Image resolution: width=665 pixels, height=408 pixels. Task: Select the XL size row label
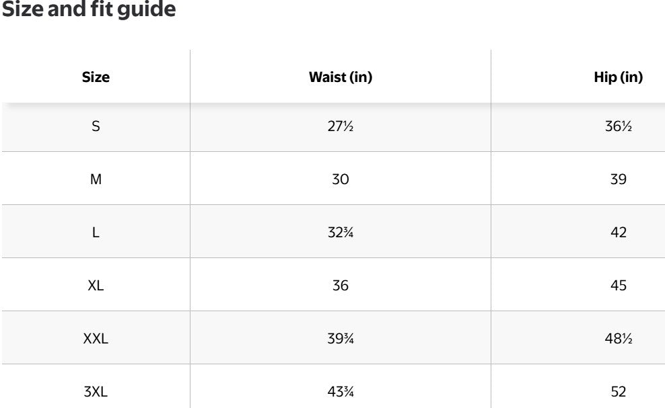(x=96, y=285)
